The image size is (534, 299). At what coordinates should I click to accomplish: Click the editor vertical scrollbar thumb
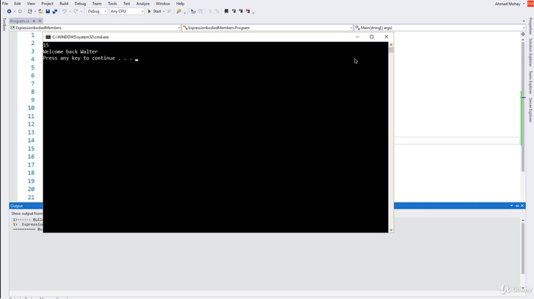[x=523, y=107]
